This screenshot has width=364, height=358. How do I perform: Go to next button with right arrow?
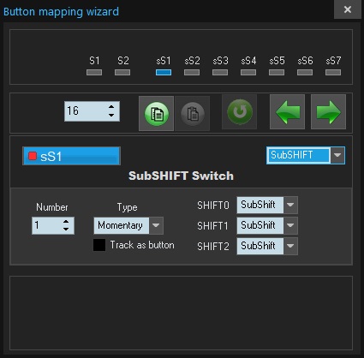pos(328,112)
